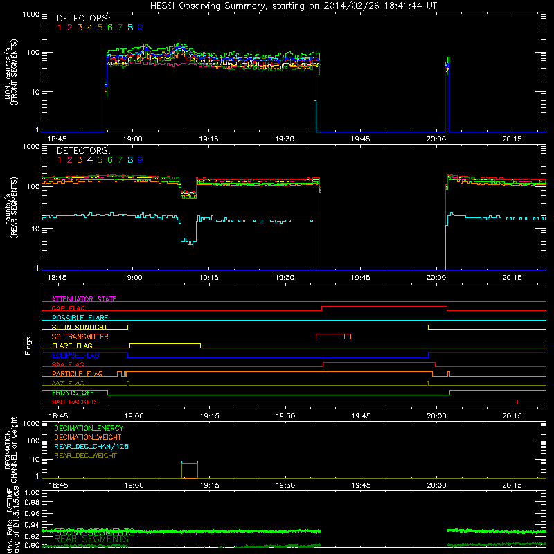Click the red BAD PACKETS spike near 20:15
The image size is (554, 554).
[517, 402]
